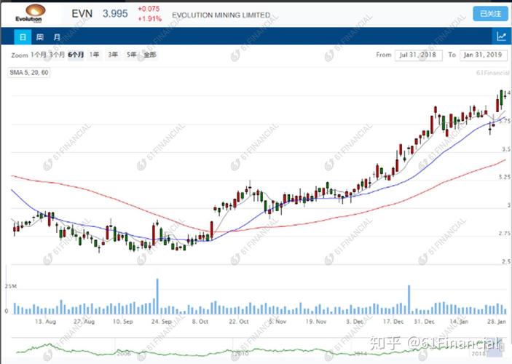Click the tall volume bar before 31. Dec

click(409, 300)
